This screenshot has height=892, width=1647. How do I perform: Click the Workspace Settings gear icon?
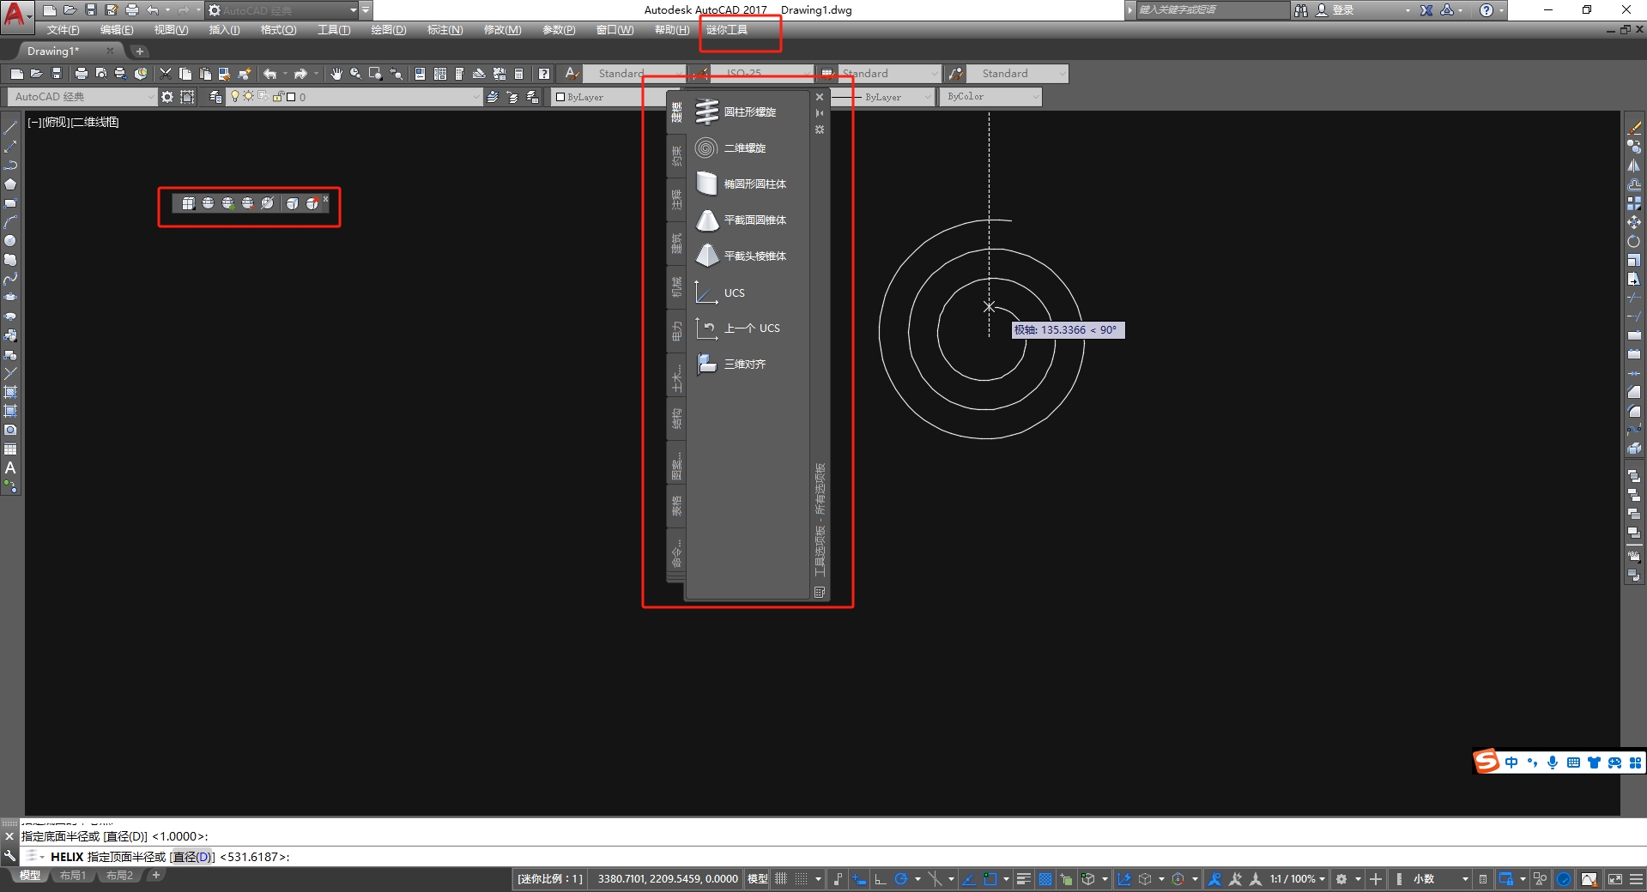(x=167, y=97)
